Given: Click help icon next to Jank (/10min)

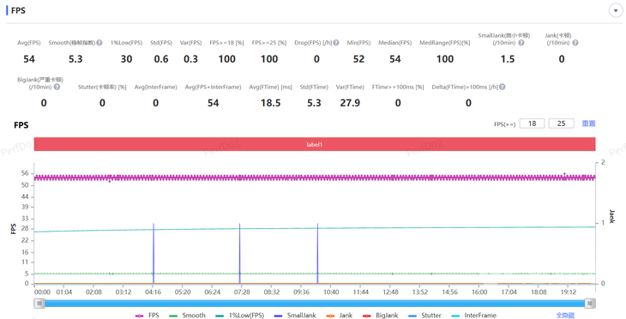Looking at the screenshot, I should (x=575, y=43).
